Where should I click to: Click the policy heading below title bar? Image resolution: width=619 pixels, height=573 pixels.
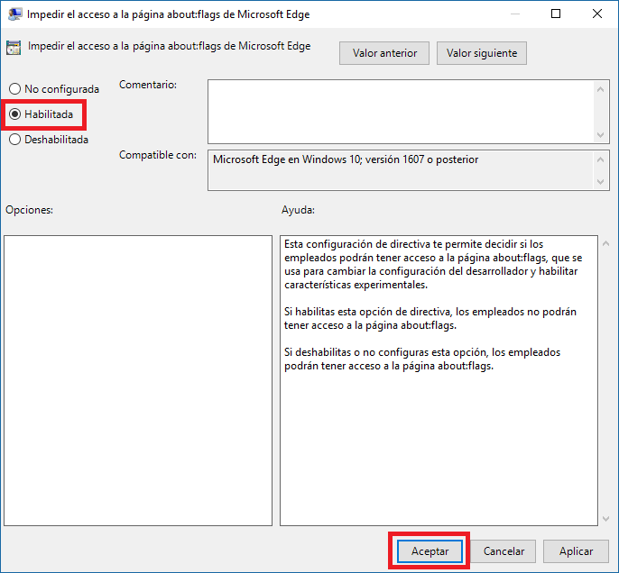pyautogui.click(x=169, y=46)
